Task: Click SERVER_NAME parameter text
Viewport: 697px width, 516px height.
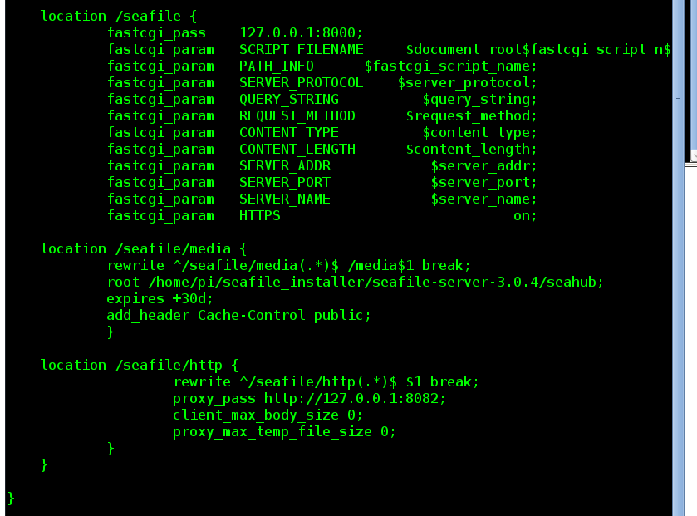Action: [285, 199]
